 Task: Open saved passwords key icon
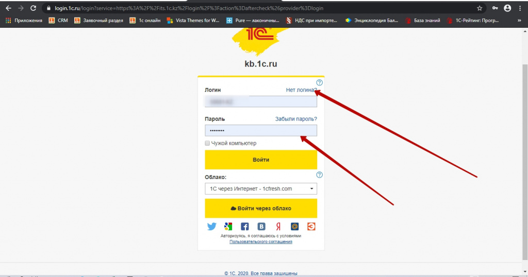495,8
